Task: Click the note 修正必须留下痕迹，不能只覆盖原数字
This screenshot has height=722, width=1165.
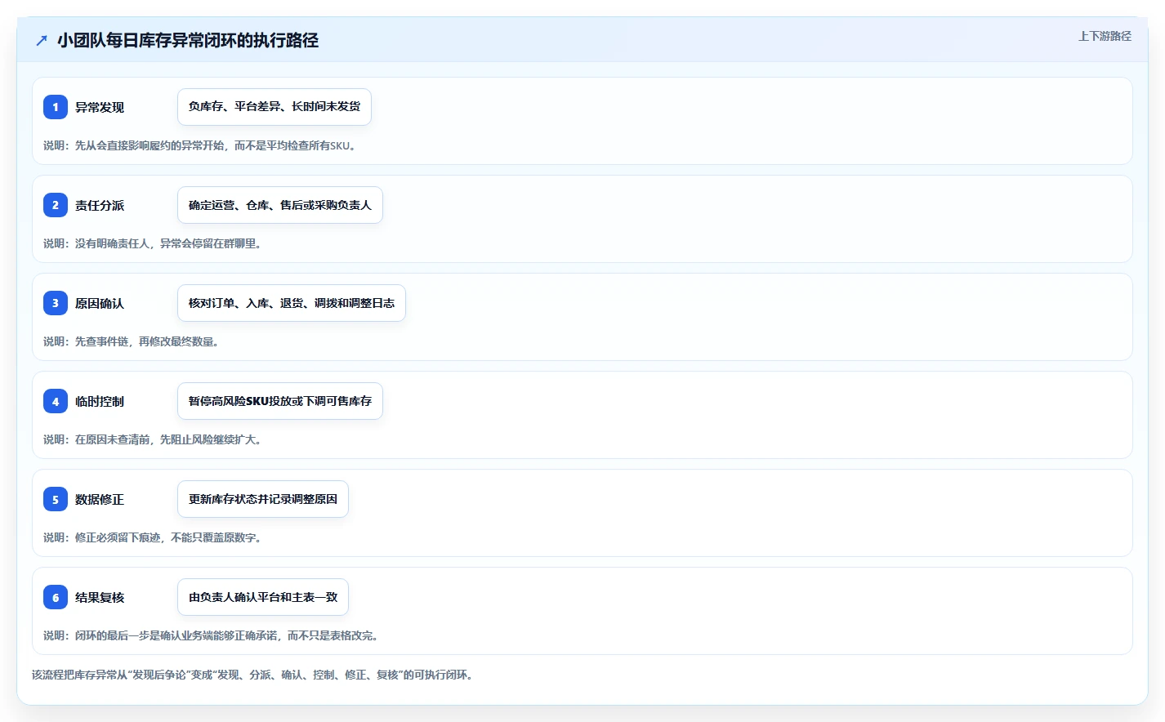Action: point(153,537)
